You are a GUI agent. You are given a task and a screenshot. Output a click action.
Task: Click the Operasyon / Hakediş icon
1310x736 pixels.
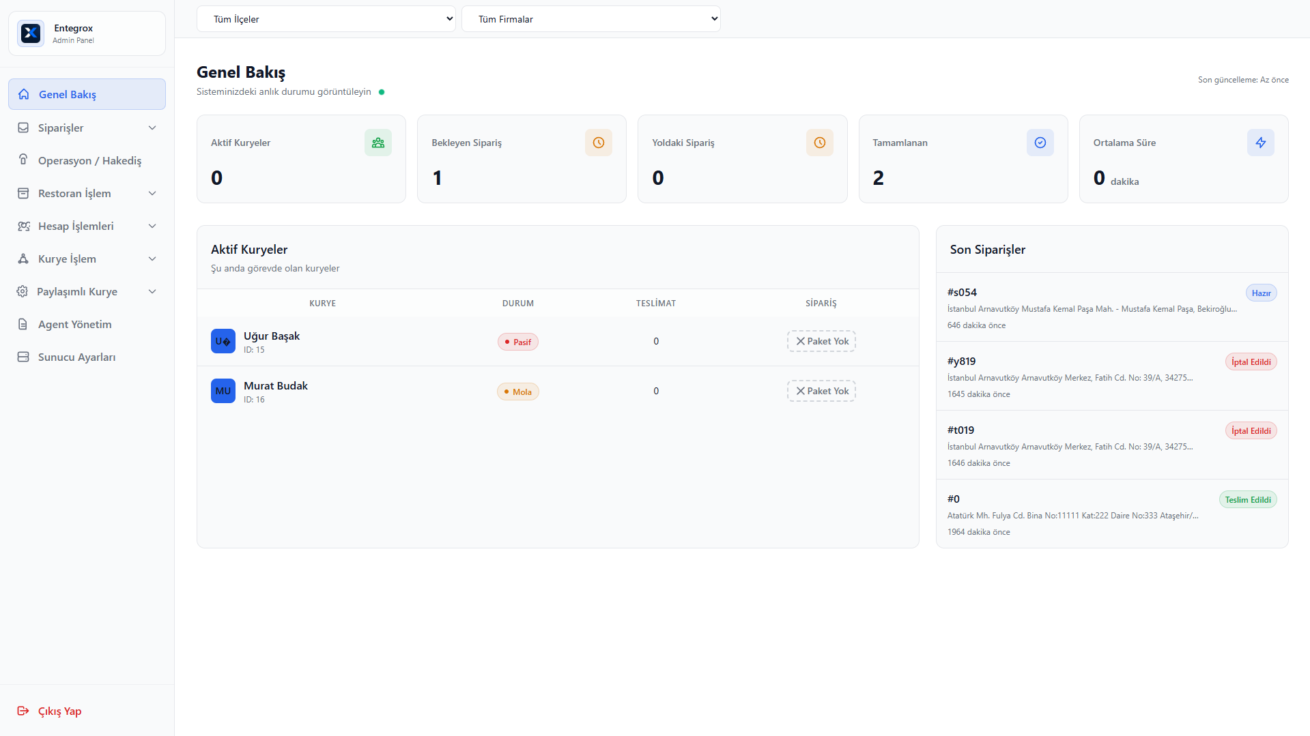tap(23, 160)
